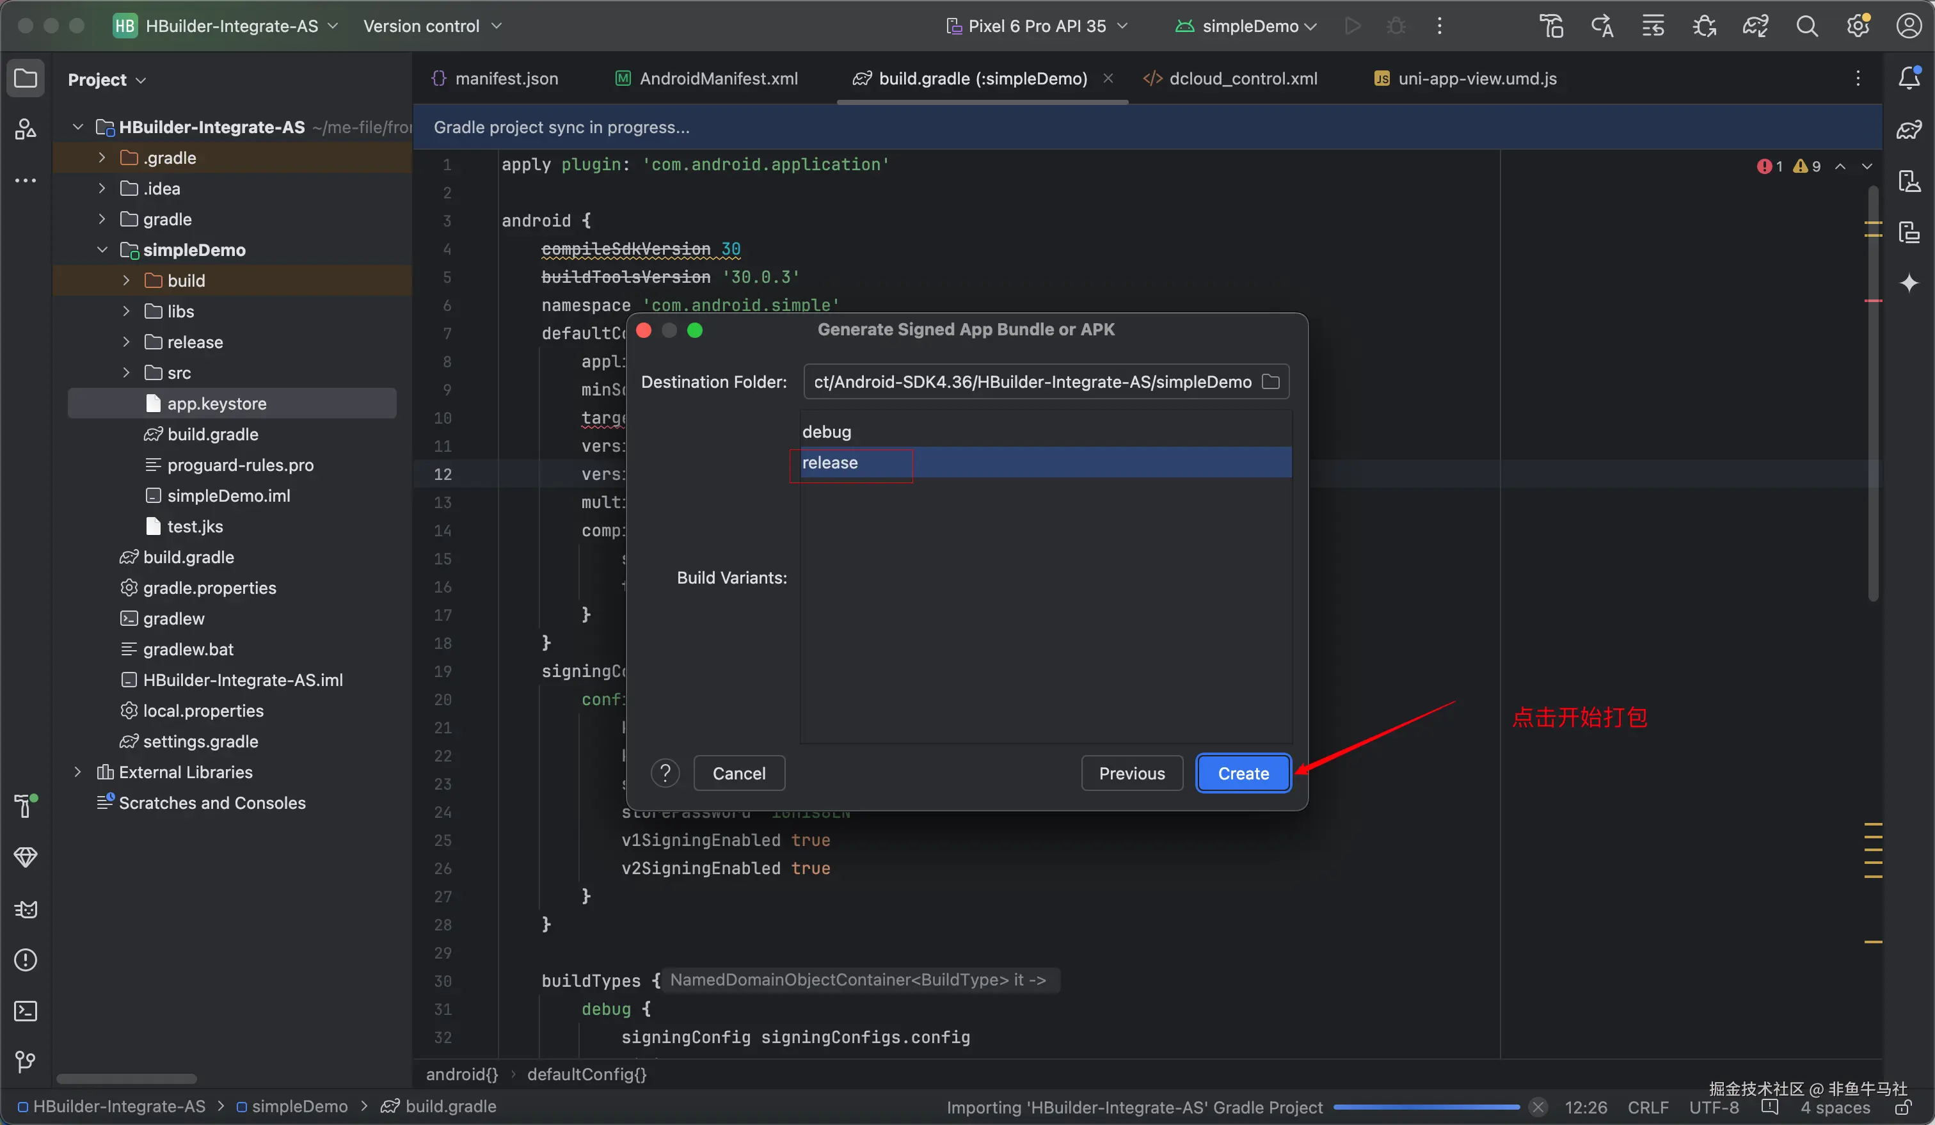The image size is (1935, 1125).
Task: Click the Build hammer tool window icon
Action: pos(26,806)
